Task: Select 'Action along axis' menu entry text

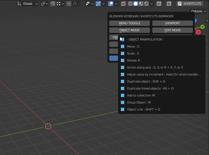Action: pos(155,68)
